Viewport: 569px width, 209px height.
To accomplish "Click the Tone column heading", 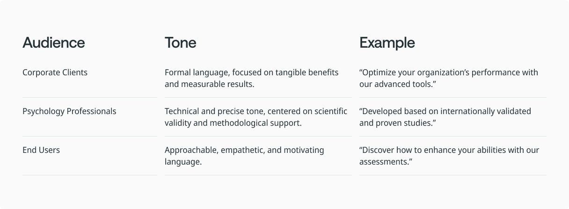I will point(180,43).
